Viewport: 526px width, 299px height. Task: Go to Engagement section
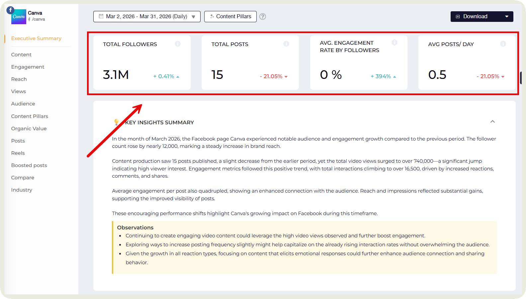(28, 67)
